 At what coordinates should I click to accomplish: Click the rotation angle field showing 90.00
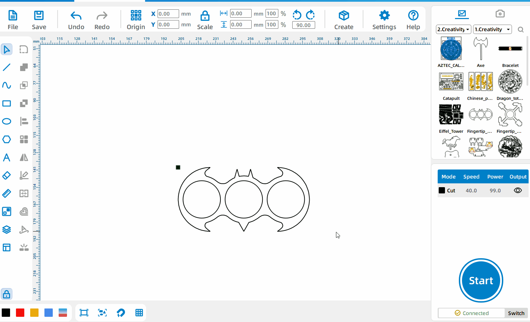(x=304, y=25)
